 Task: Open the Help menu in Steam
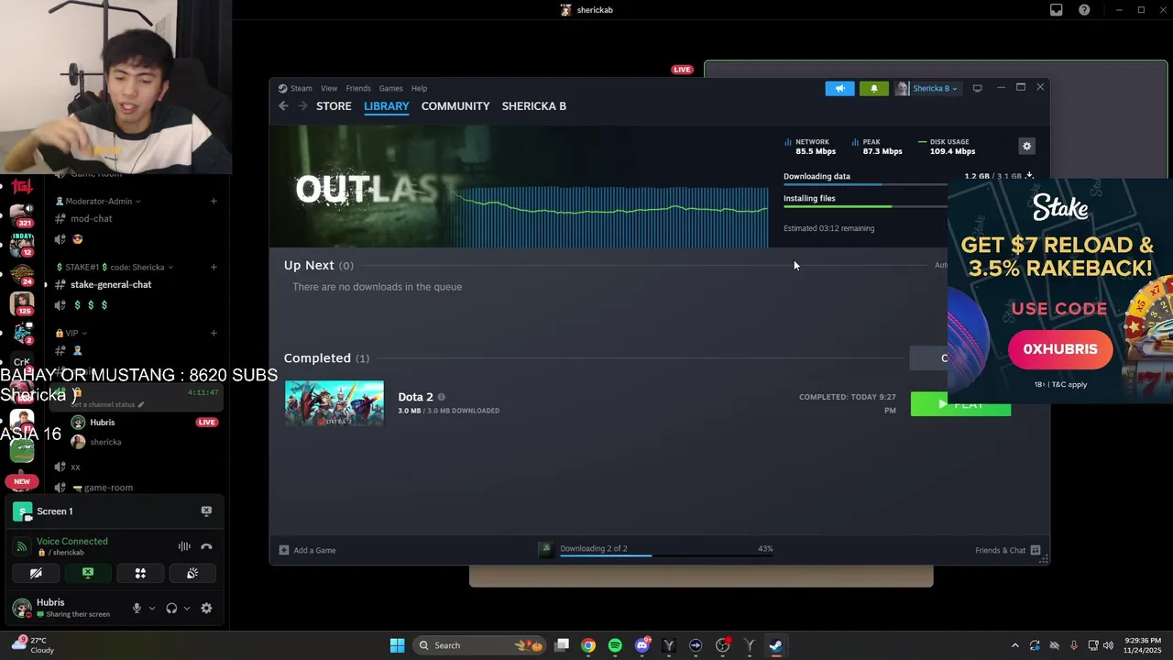pos(419,88)
